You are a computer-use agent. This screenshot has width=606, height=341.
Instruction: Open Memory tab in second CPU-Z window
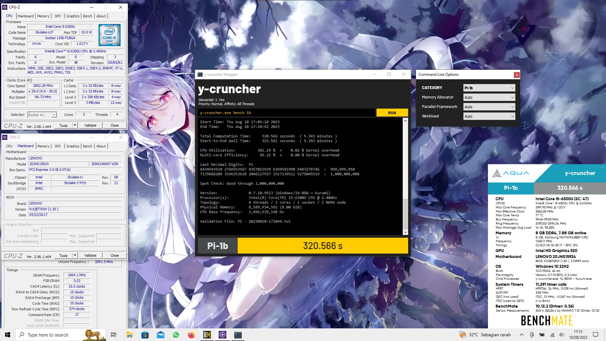[x=43, y=146]
